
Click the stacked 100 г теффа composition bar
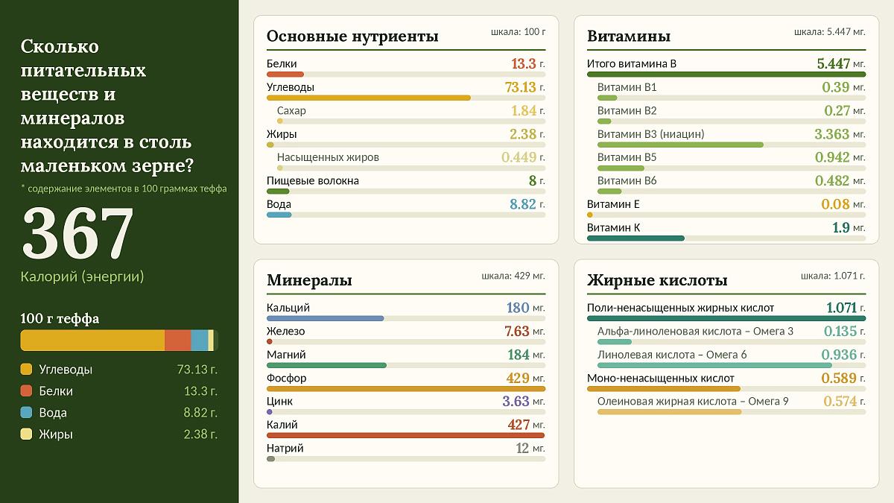tap(119, 341)
